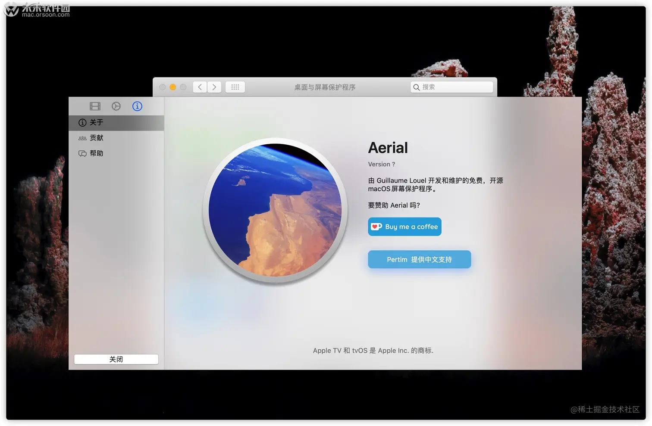The image size is (652, 426).
Task: Click the 桌面与屏幕保护程序 window title
Action: click(x=325, y=87)
